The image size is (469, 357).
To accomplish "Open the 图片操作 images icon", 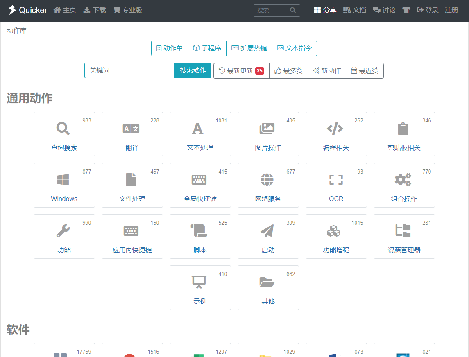I will (267, 129).
